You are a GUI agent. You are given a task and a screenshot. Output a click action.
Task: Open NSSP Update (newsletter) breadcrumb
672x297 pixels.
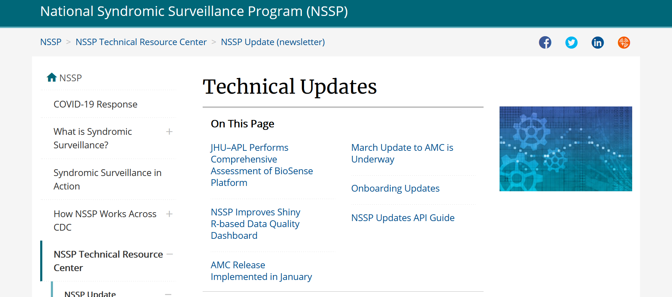click(273, 42)
